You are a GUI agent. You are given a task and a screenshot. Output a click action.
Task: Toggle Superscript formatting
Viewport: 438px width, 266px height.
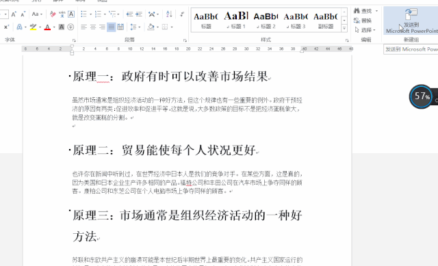coord(6,27)
